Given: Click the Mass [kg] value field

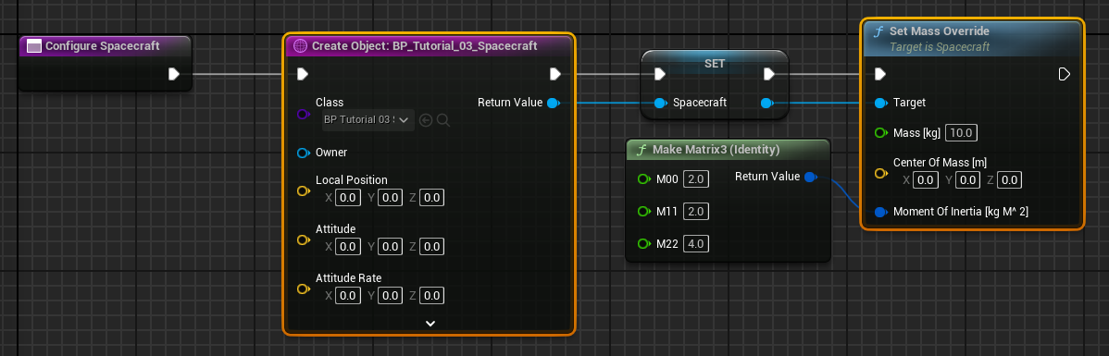Looking at the screenshot, I should [962, 133].
